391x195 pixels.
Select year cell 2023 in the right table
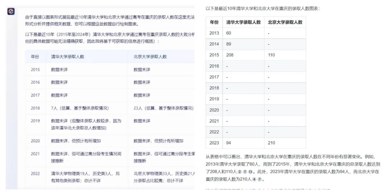click(214, 143)
